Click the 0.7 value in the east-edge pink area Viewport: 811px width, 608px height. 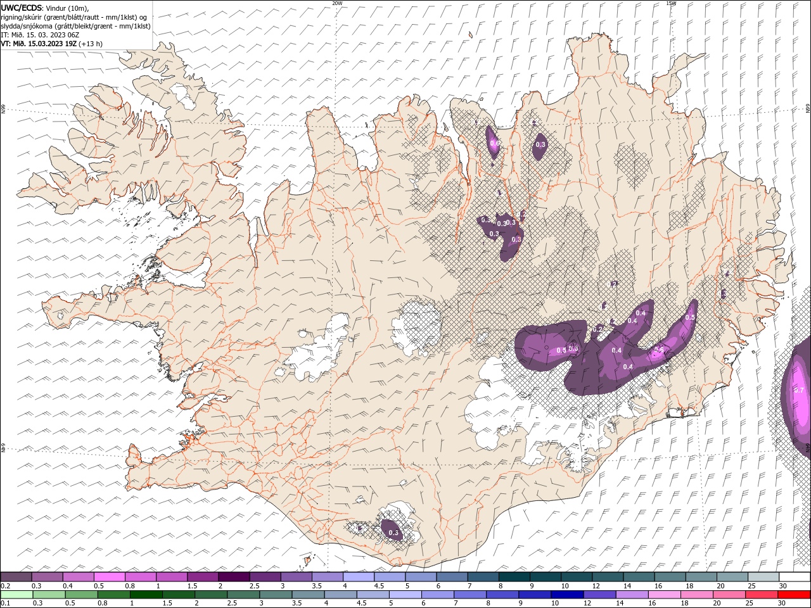798,390
